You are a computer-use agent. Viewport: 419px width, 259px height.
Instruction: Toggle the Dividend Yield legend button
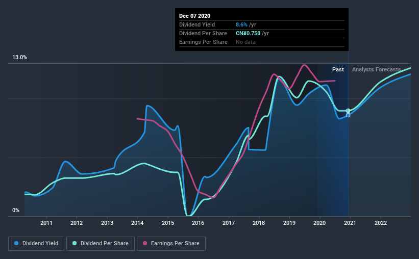tap(36, 244)
